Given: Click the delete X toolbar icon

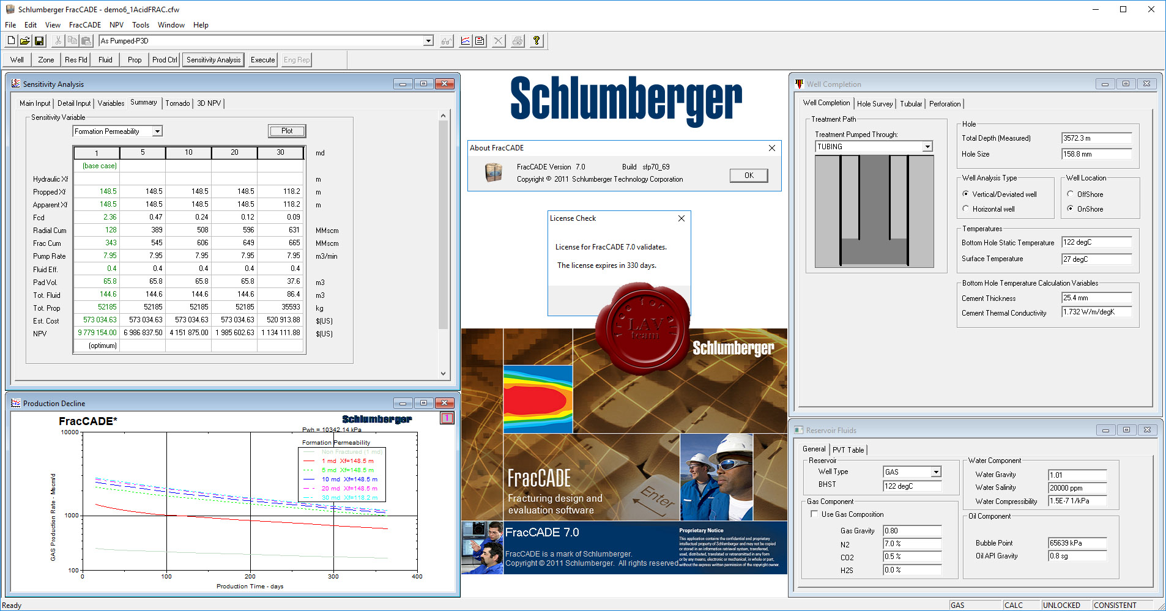Looking at the screenshot, I should 499,41.
